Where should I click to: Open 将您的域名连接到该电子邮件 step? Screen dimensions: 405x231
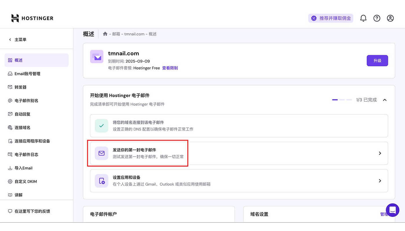(x=239, y=126)
